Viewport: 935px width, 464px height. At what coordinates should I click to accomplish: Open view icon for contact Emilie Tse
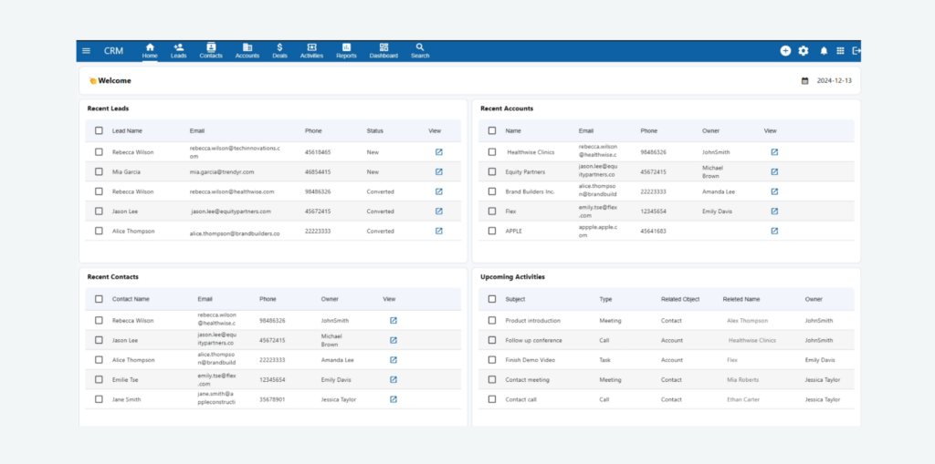click(x=394, y=379)
